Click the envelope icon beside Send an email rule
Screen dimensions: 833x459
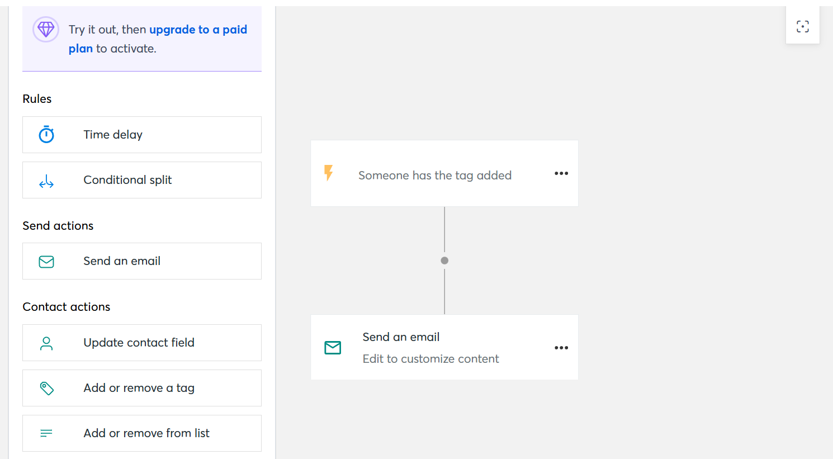point(46,262)
